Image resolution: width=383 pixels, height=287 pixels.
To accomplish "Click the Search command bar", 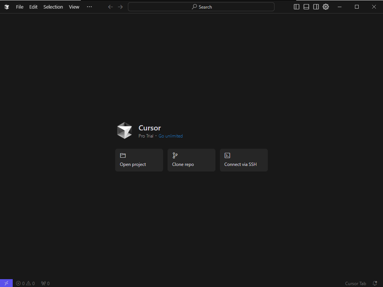I will tap(201, 7).
